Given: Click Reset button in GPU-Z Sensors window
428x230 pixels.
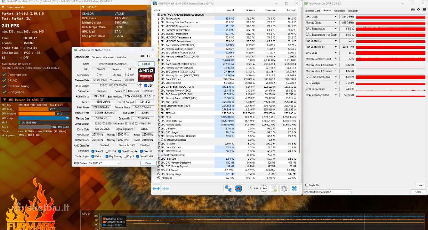Looking at the screenshot, I should coord(421,185).
